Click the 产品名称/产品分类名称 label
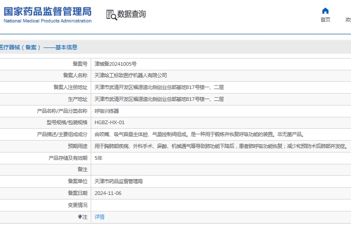Image resolution: width=351 pixels, height=226 pixels. [x=62, y=111]
